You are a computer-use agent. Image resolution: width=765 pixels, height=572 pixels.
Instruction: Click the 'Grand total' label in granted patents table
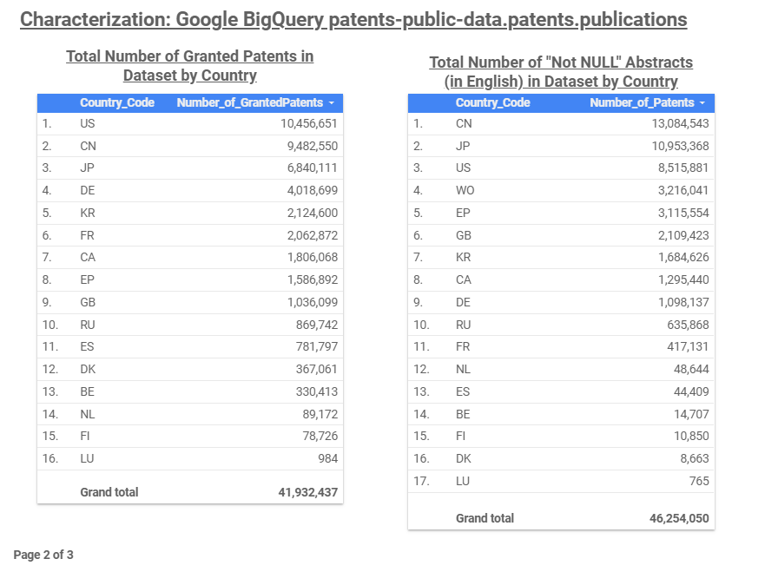tap(109, 492)
